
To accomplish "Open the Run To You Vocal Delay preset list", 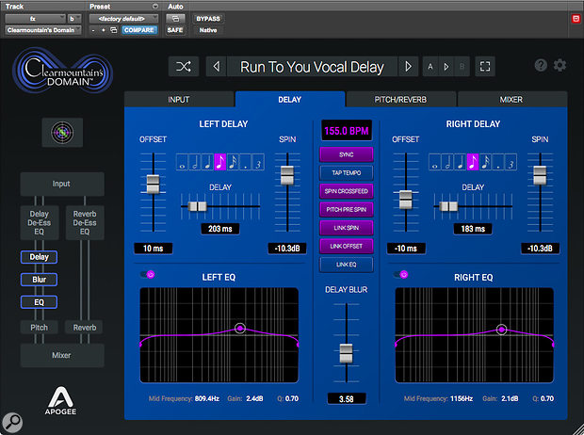I will [312, 67].
